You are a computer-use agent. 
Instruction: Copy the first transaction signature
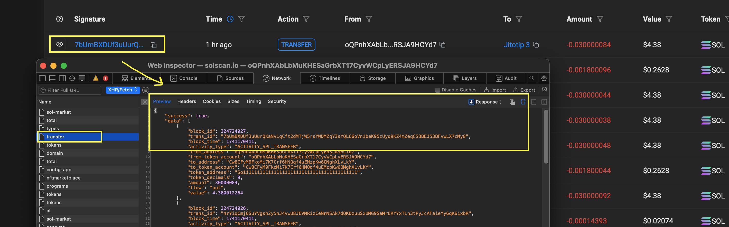click(x=154, y=45)
